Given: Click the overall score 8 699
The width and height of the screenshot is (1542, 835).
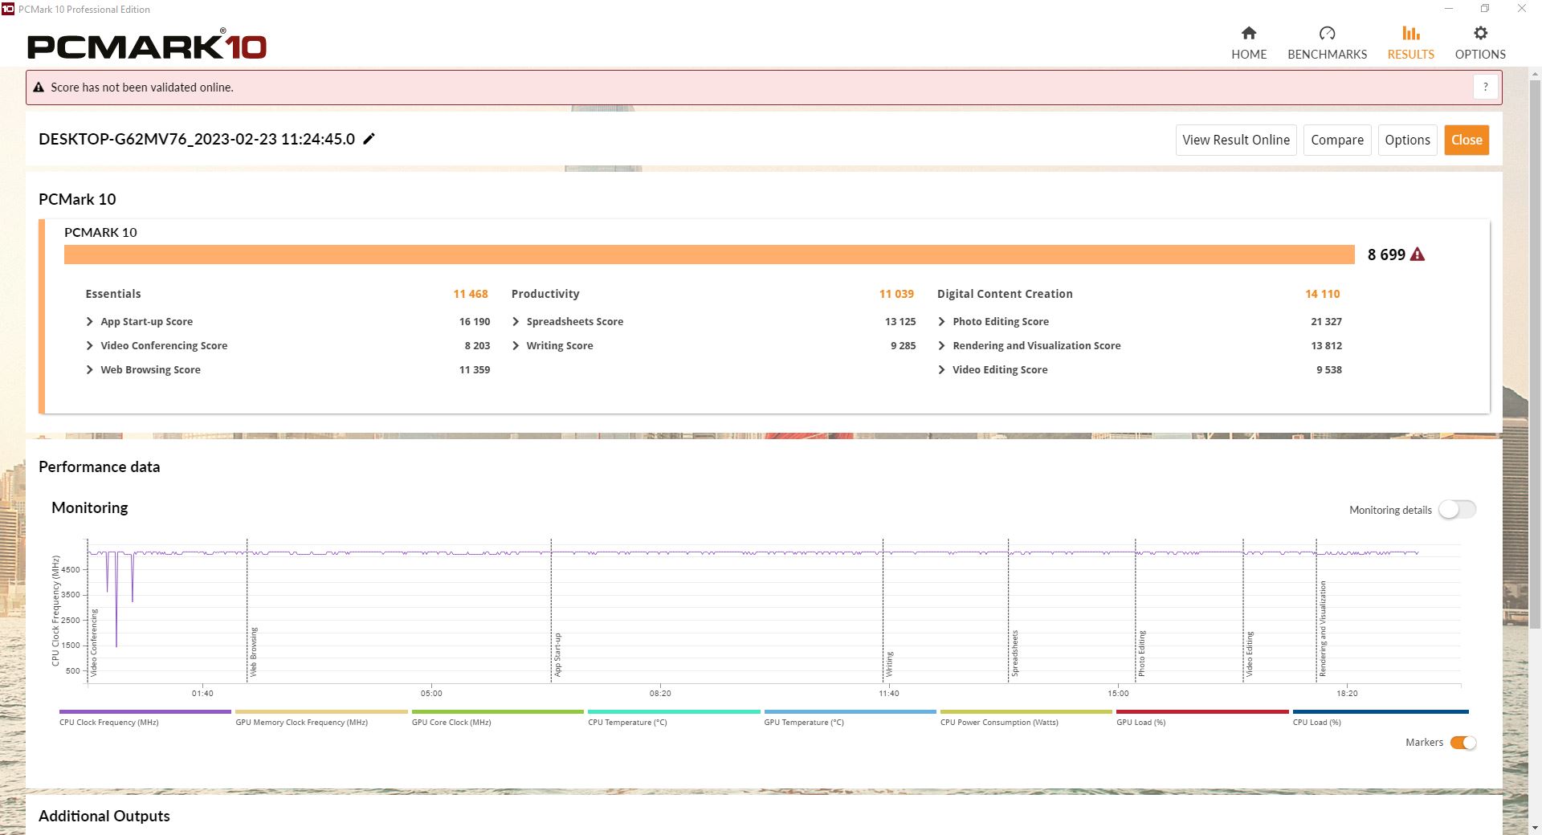Looking at the screenshot, I should pyautogui.click(x=1386, y=255).
